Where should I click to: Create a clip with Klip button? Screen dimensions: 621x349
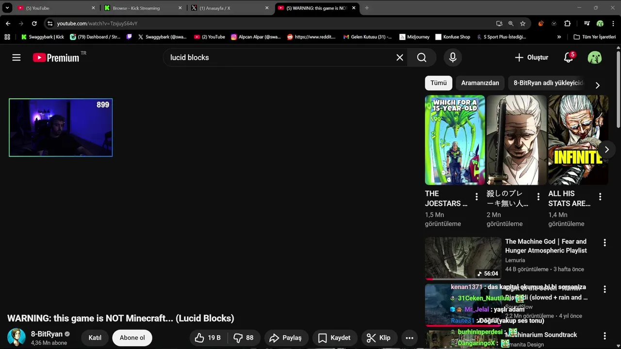[x=378, y=338]
